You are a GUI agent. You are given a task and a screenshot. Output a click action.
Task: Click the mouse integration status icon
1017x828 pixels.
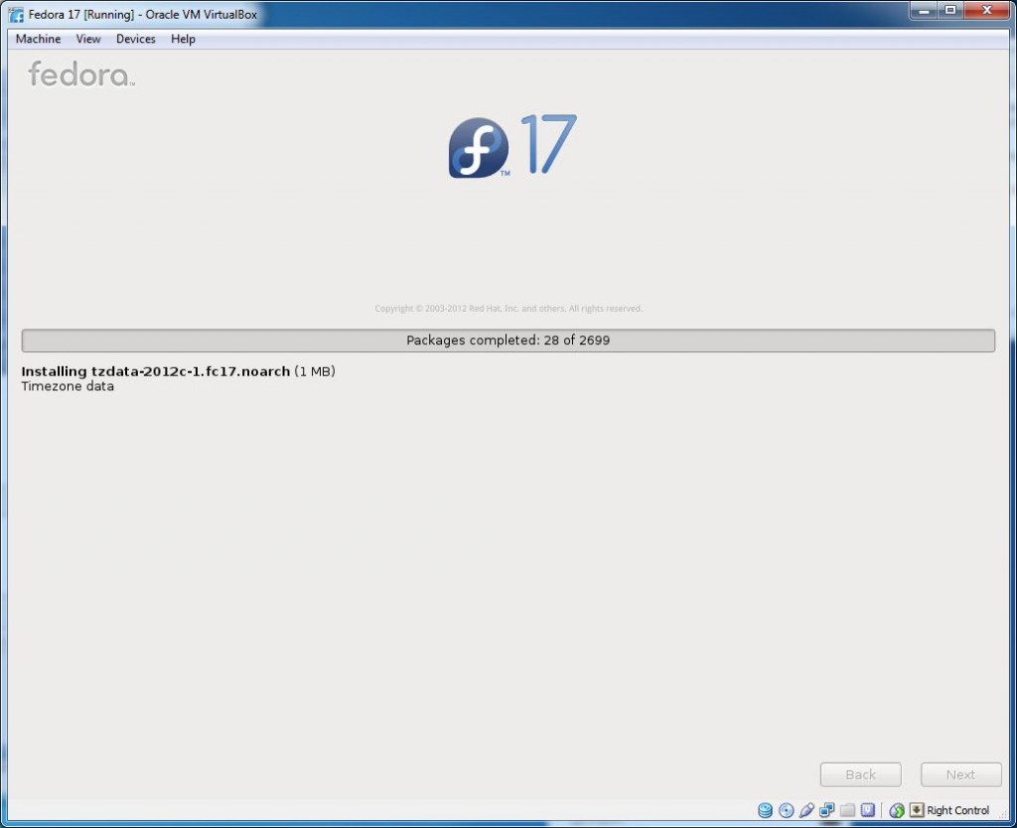[897, 810]
